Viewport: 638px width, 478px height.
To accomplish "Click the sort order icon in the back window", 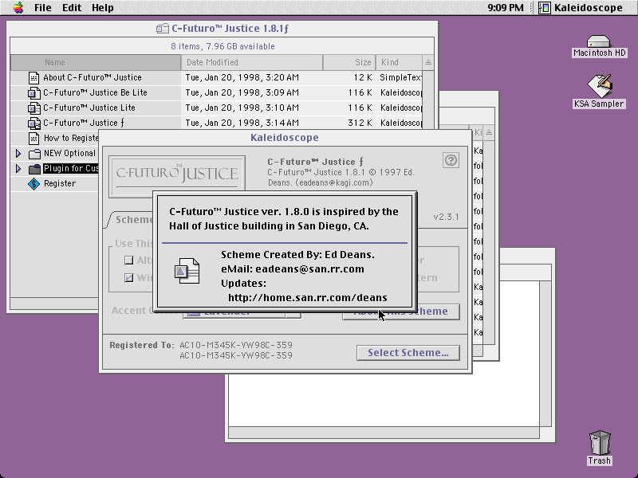I will pyautogui.click(x=489, y=132).
